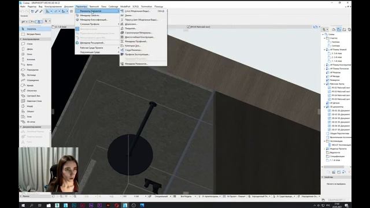Collapse АР Планы Этажей in Navigator

coord(325,50)
